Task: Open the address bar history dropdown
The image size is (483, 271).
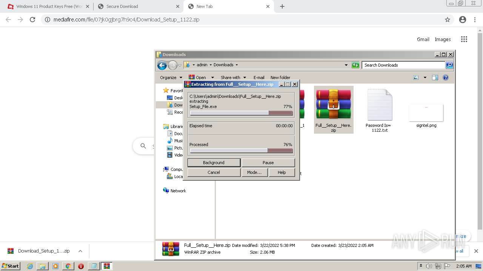Action: 346,65
